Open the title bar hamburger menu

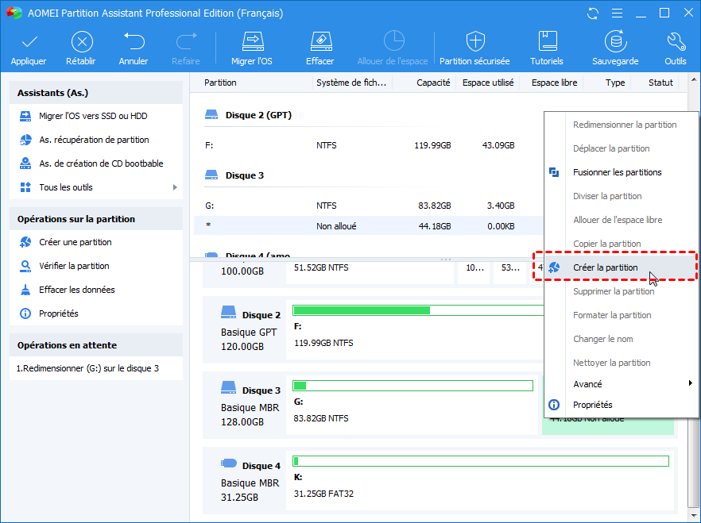617,13
